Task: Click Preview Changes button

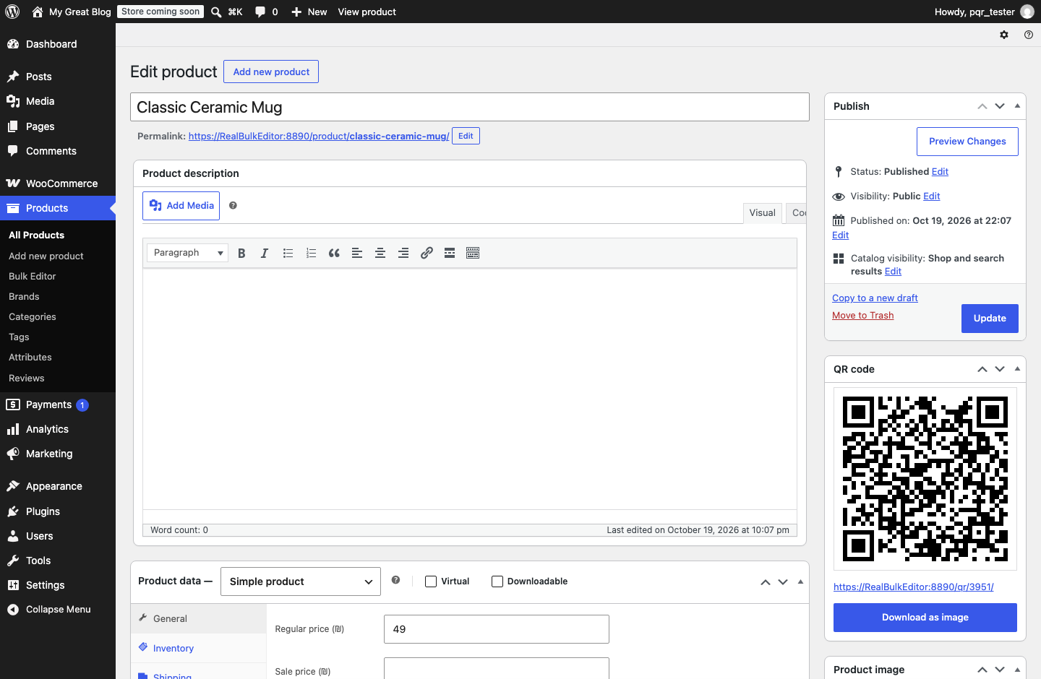Action: 967,142
